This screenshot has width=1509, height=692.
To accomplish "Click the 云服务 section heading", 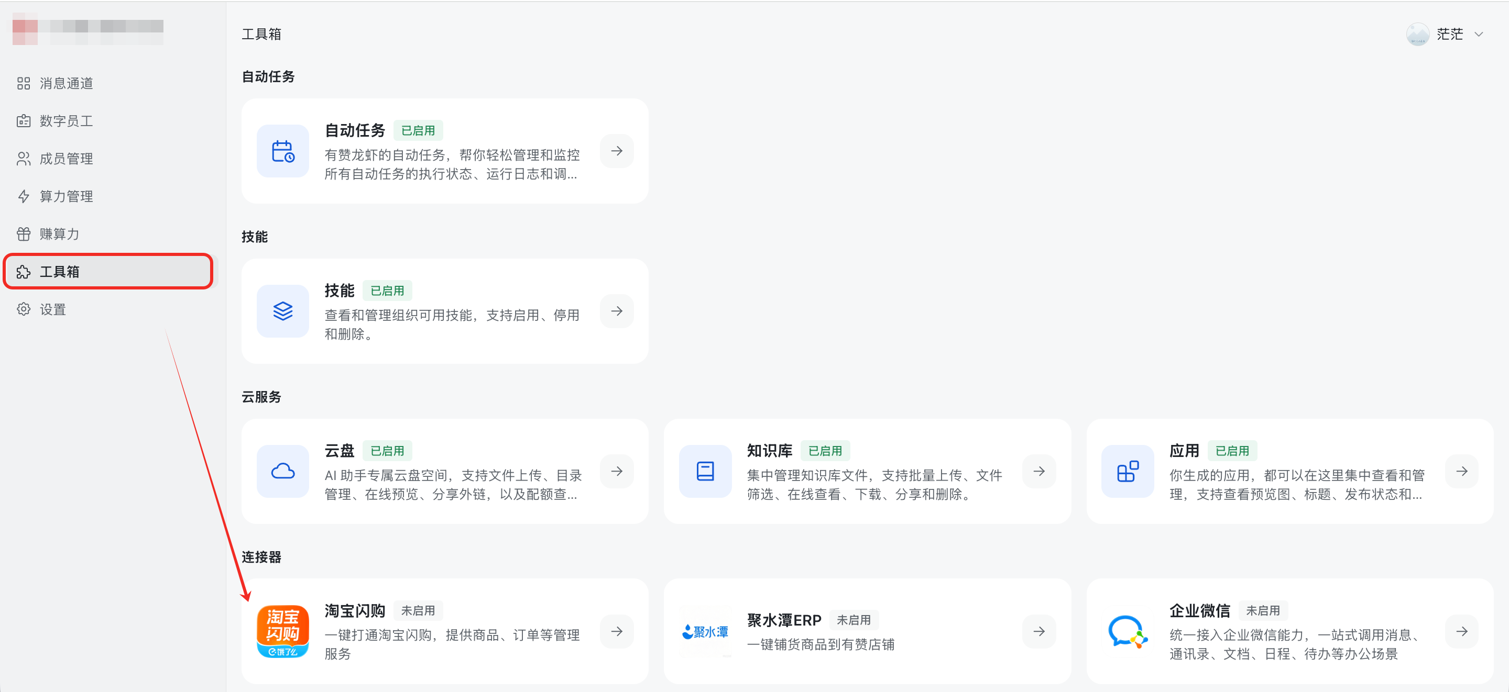I will (x=261, y=397).
